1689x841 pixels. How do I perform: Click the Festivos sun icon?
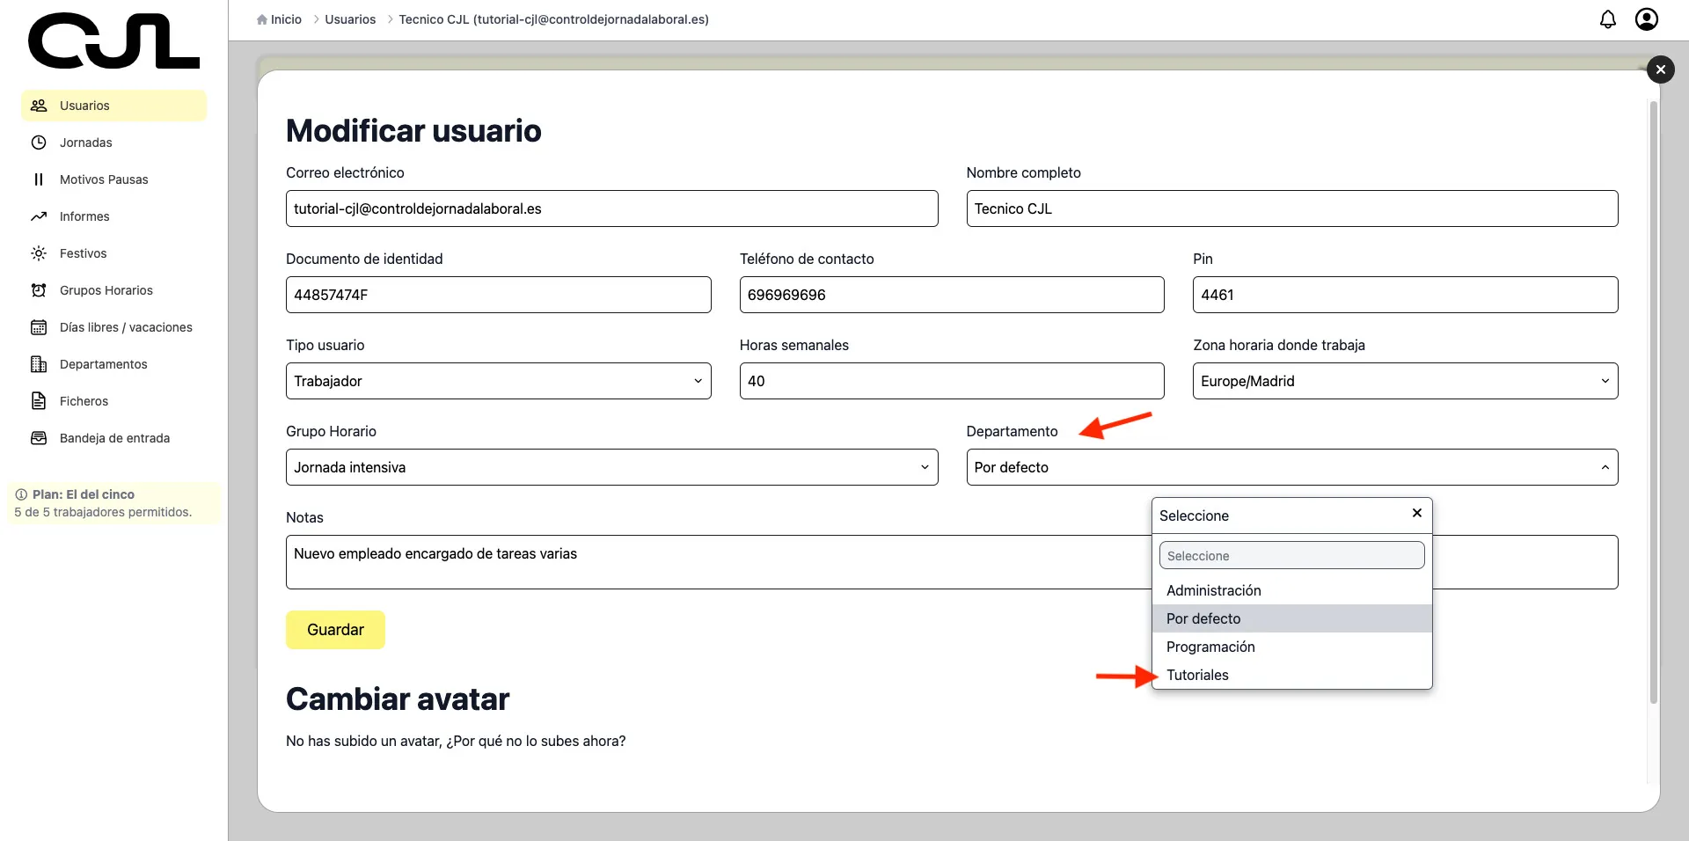tap(39, 253)
